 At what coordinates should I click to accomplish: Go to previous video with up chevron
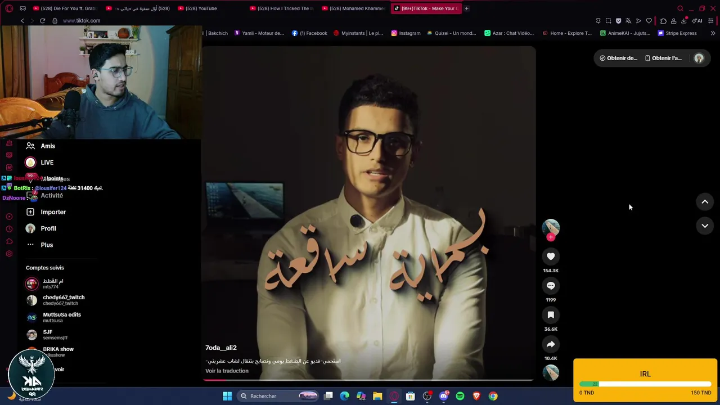point(705,202)
